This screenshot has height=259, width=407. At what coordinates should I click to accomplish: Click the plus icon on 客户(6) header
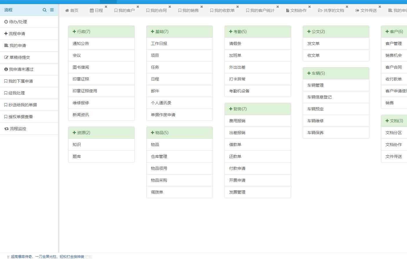[387, 32]
